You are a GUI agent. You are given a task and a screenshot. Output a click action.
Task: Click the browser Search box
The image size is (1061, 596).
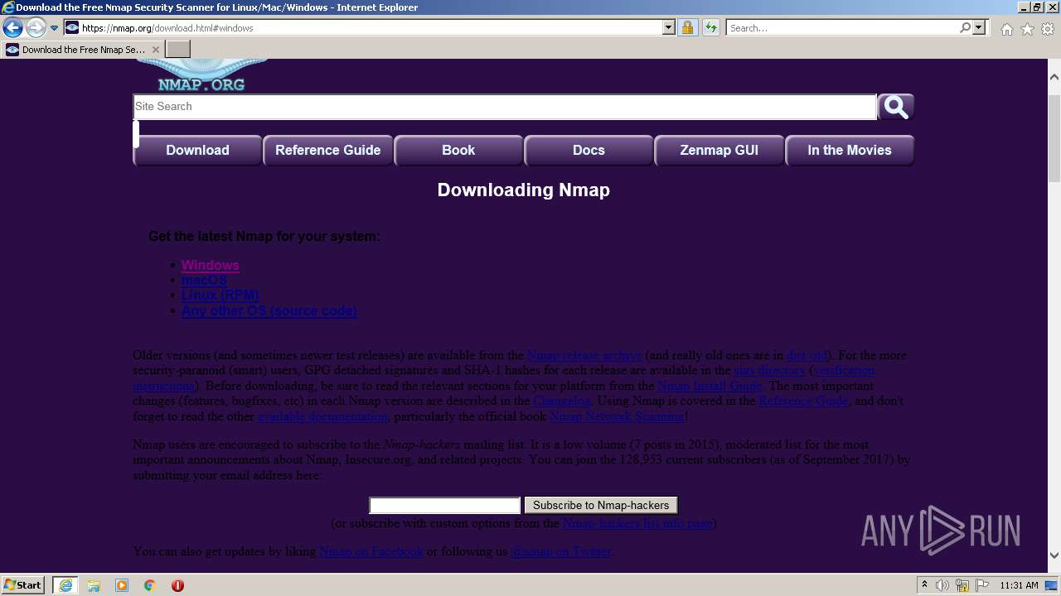(841, 28)
